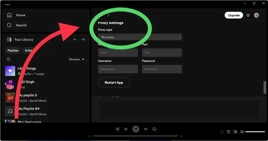Select Home label text
Image resolution: width=268 pixels, height=141 pixels.
(x=21, y=15)
